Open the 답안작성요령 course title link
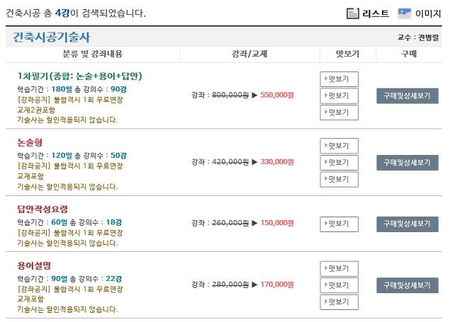The image size is (450, 322). click(43, 209)
